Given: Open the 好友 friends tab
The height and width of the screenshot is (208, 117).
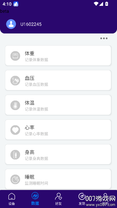Looking at the screenshot, I should [x=58, y=199].
